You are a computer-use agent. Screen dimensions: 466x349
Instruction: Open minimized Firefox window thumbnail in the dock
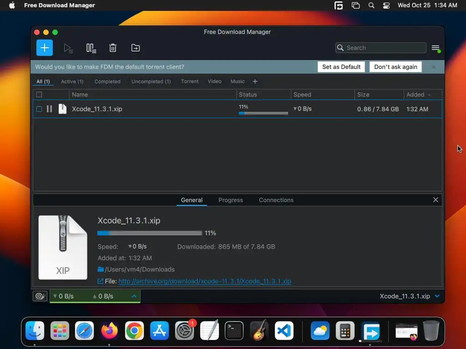(406, 331)
